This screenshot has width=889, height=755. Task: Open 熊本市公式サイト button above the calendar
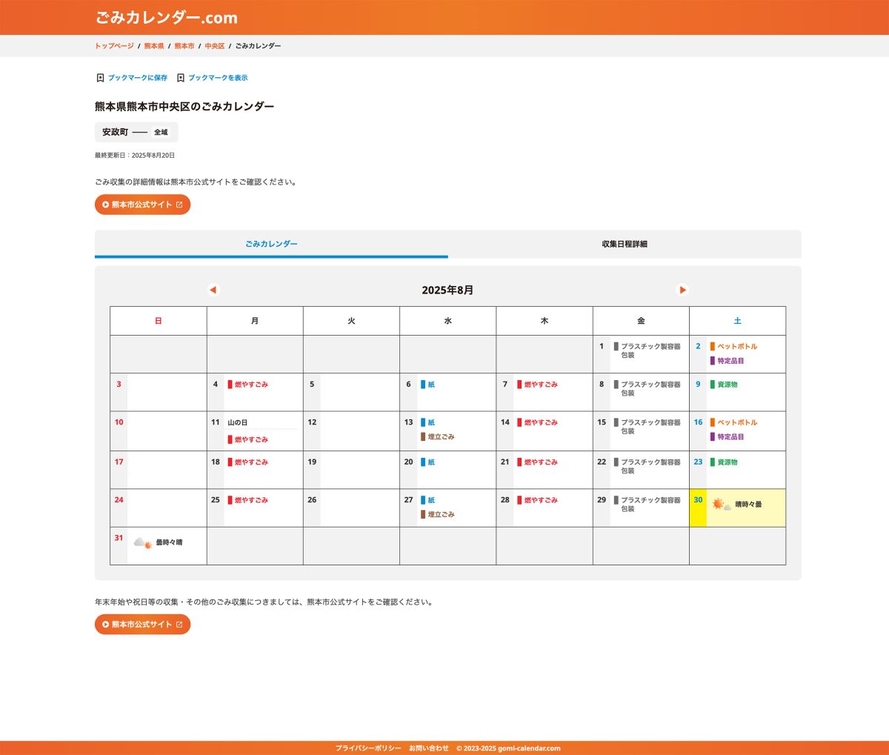point(142,204)
